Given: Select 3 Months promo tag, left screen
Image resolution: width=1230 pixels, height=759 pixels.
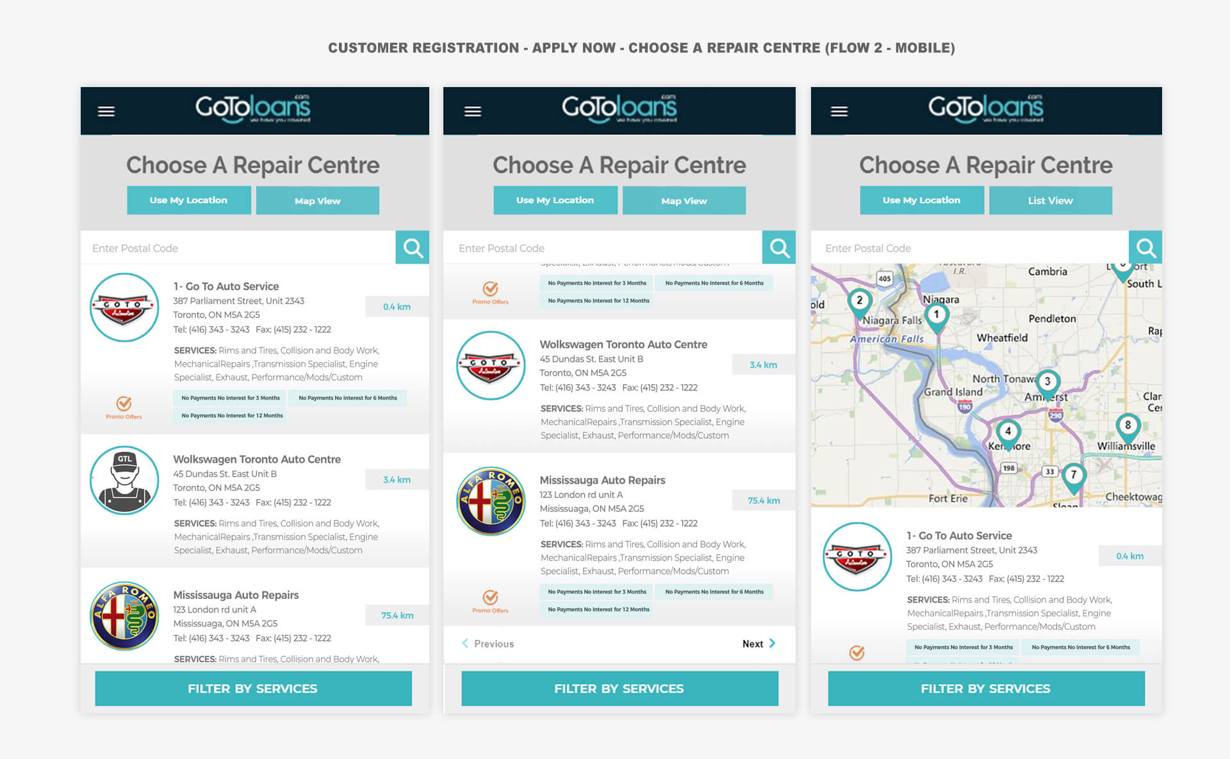Looking at the screenshot, I should click(231, 398).
